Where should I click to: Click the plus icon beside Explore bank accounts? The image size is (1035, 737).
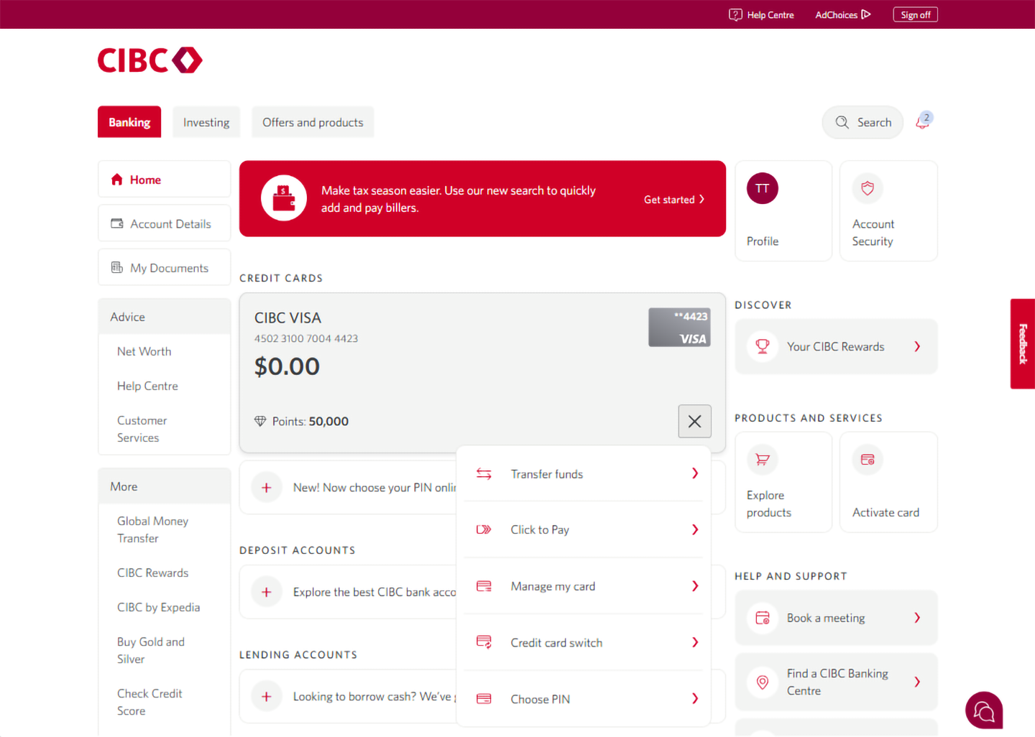(x=267, y=592)
